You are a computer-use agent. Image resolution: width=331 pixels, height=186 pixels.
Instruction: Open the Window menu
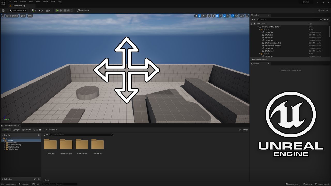23,2
